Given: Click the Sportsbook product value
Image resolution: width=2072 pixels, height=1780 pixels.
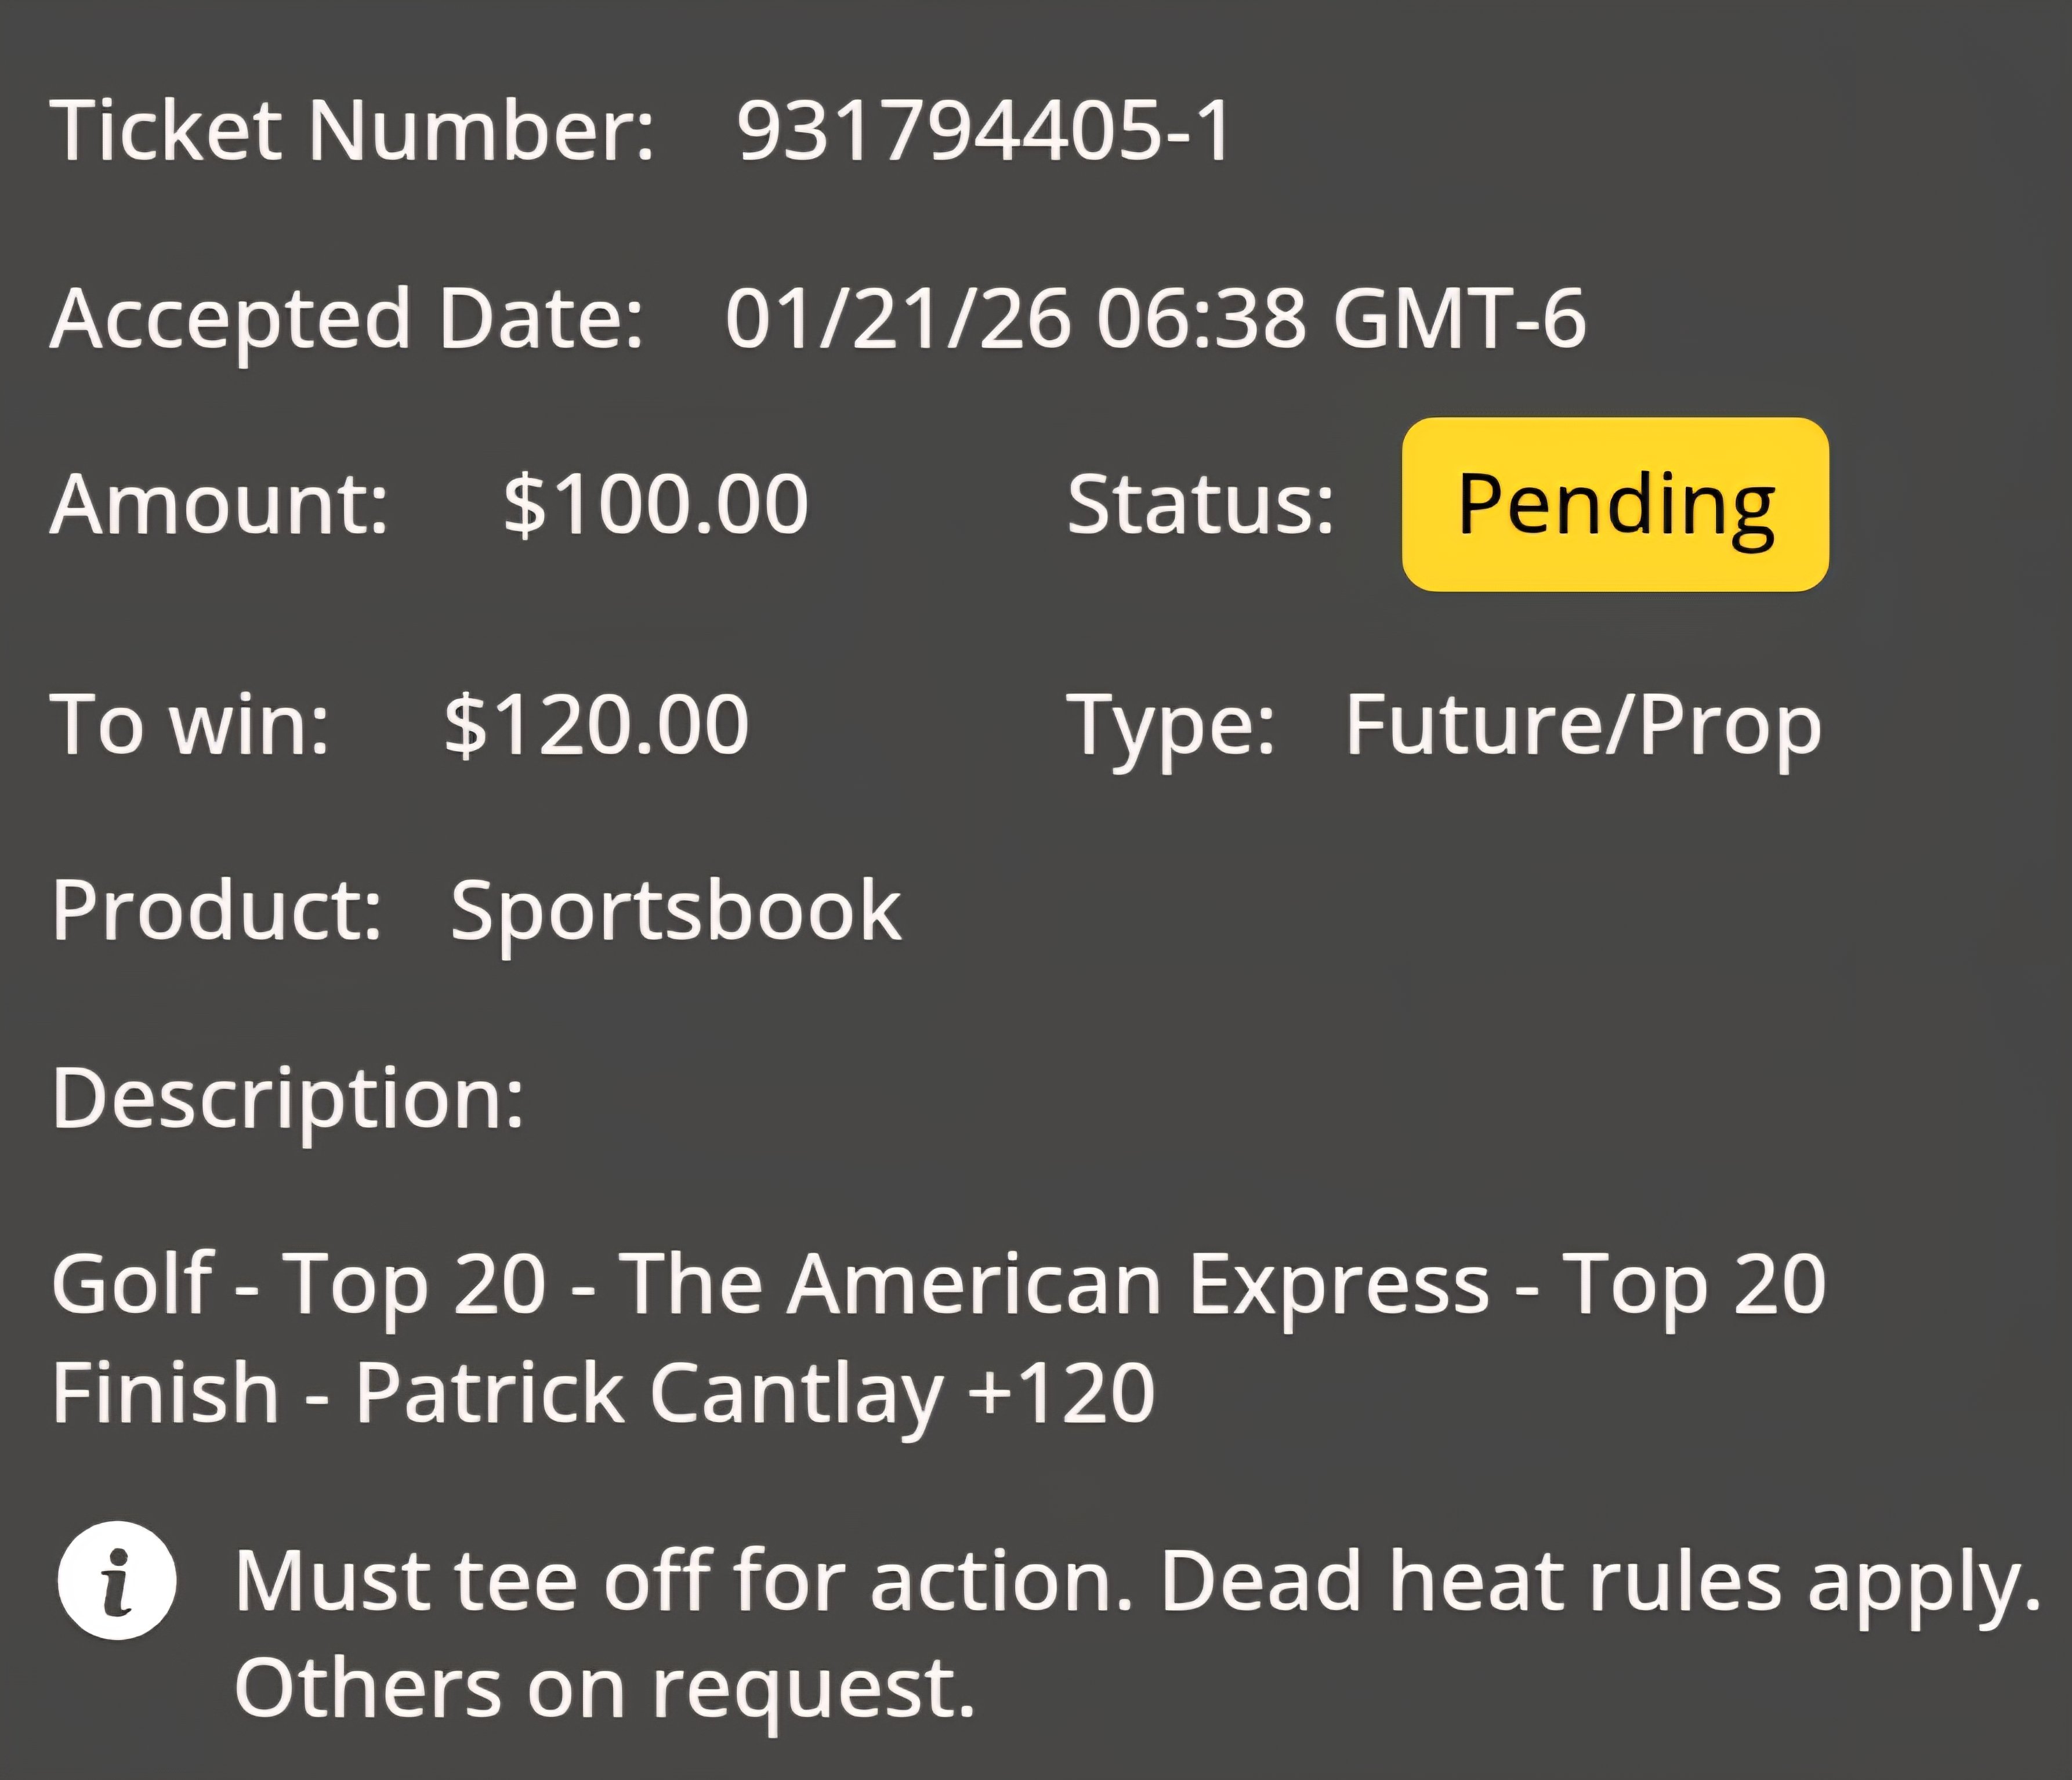Looking at the screenshot, I should click(x=676, y=912).
